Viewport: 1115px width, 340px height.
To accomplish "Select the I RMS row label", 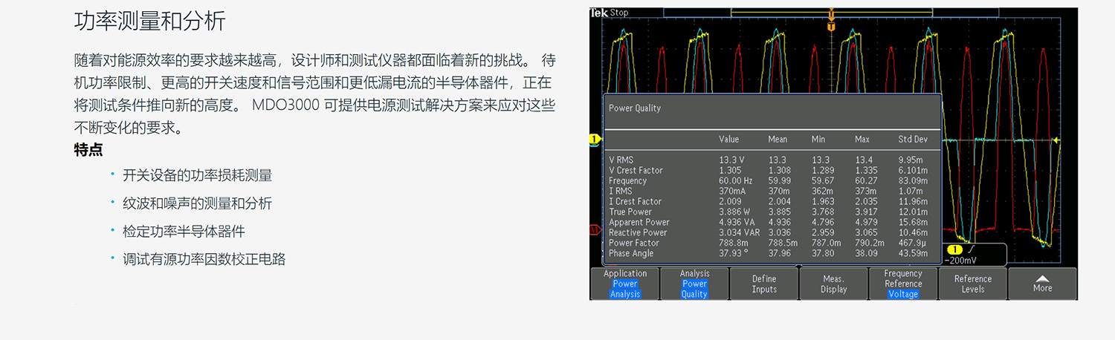I will coord(621,192).
